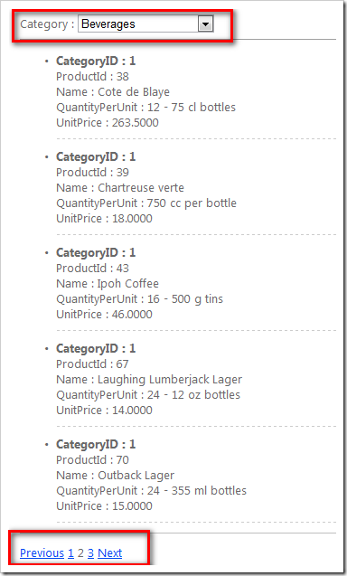
Task: Click ProductId 39 line
Action: [x=92, y=173]
